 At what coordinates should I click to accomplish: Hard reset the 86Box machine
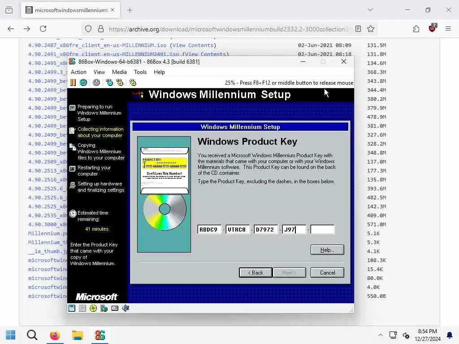tap(83, 82)
